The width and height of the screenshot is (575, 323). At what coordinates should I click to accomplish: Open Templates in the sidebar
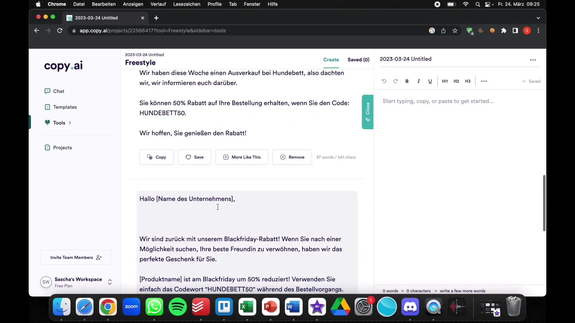[x=61, y=107]
